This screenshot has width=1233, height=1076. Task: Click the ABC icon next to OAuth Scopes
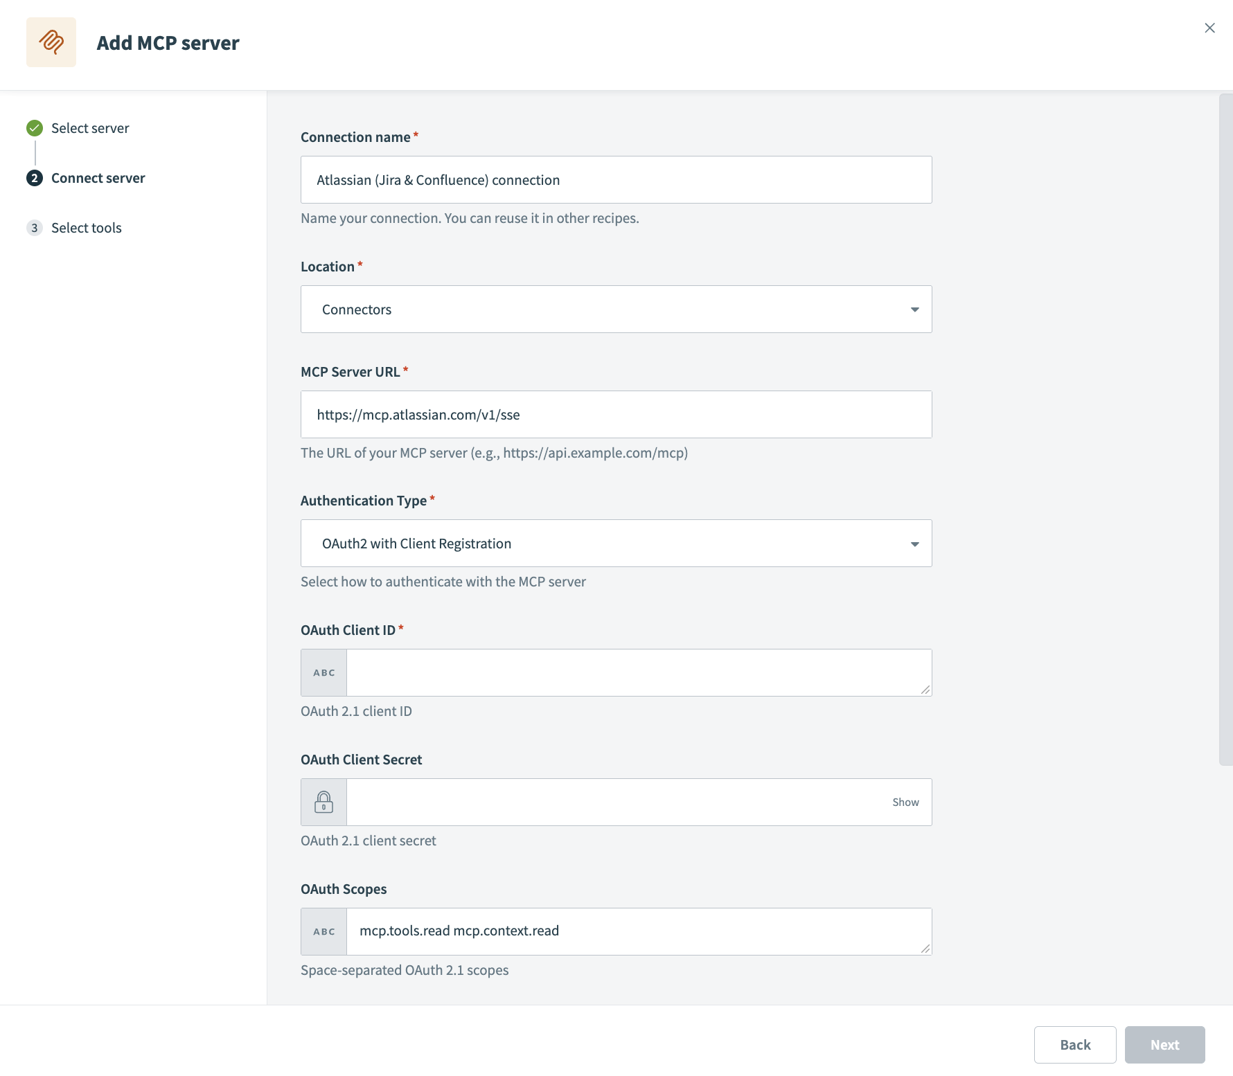[x=323, y=931]
